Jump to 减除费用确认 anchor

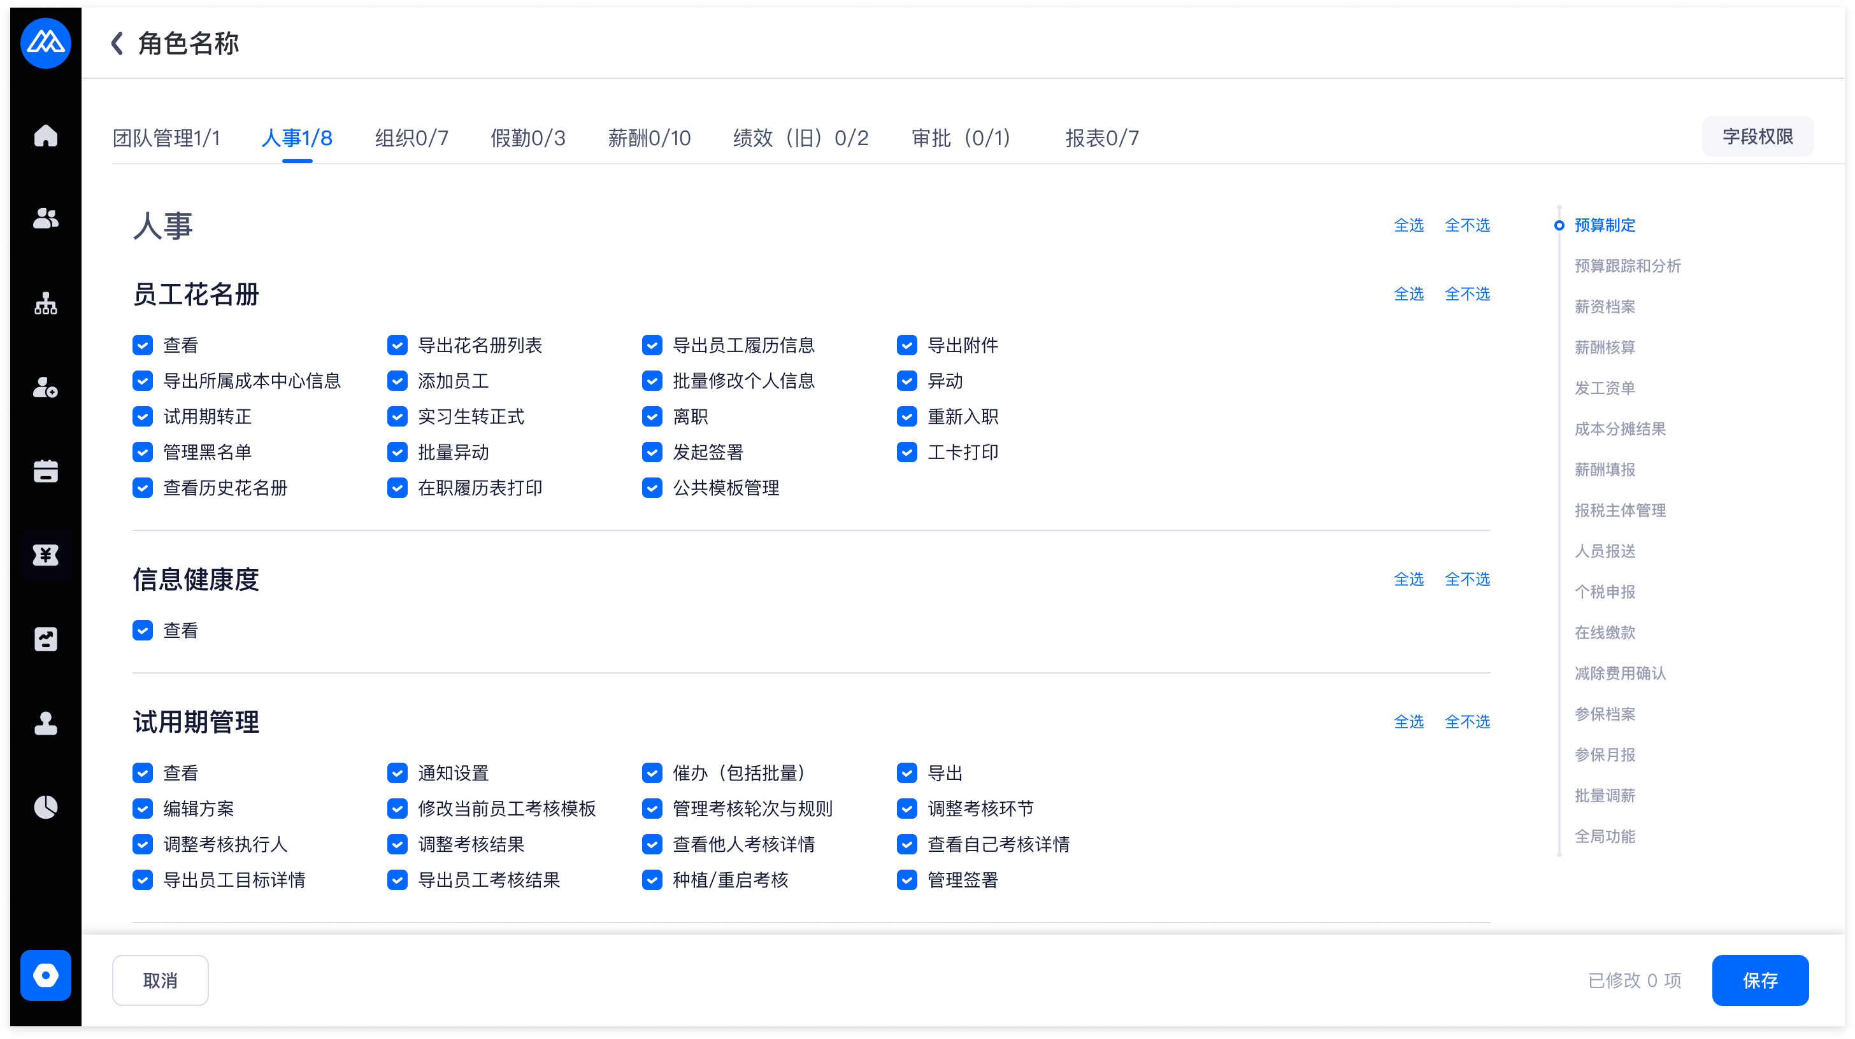(1620, 674)
